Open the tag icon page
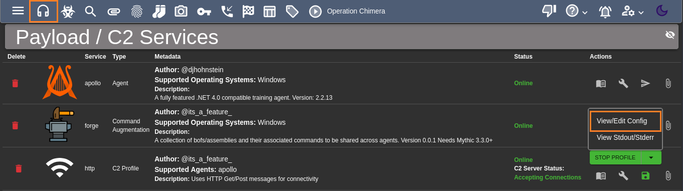683x191 pixels. (x=292, y=11)
